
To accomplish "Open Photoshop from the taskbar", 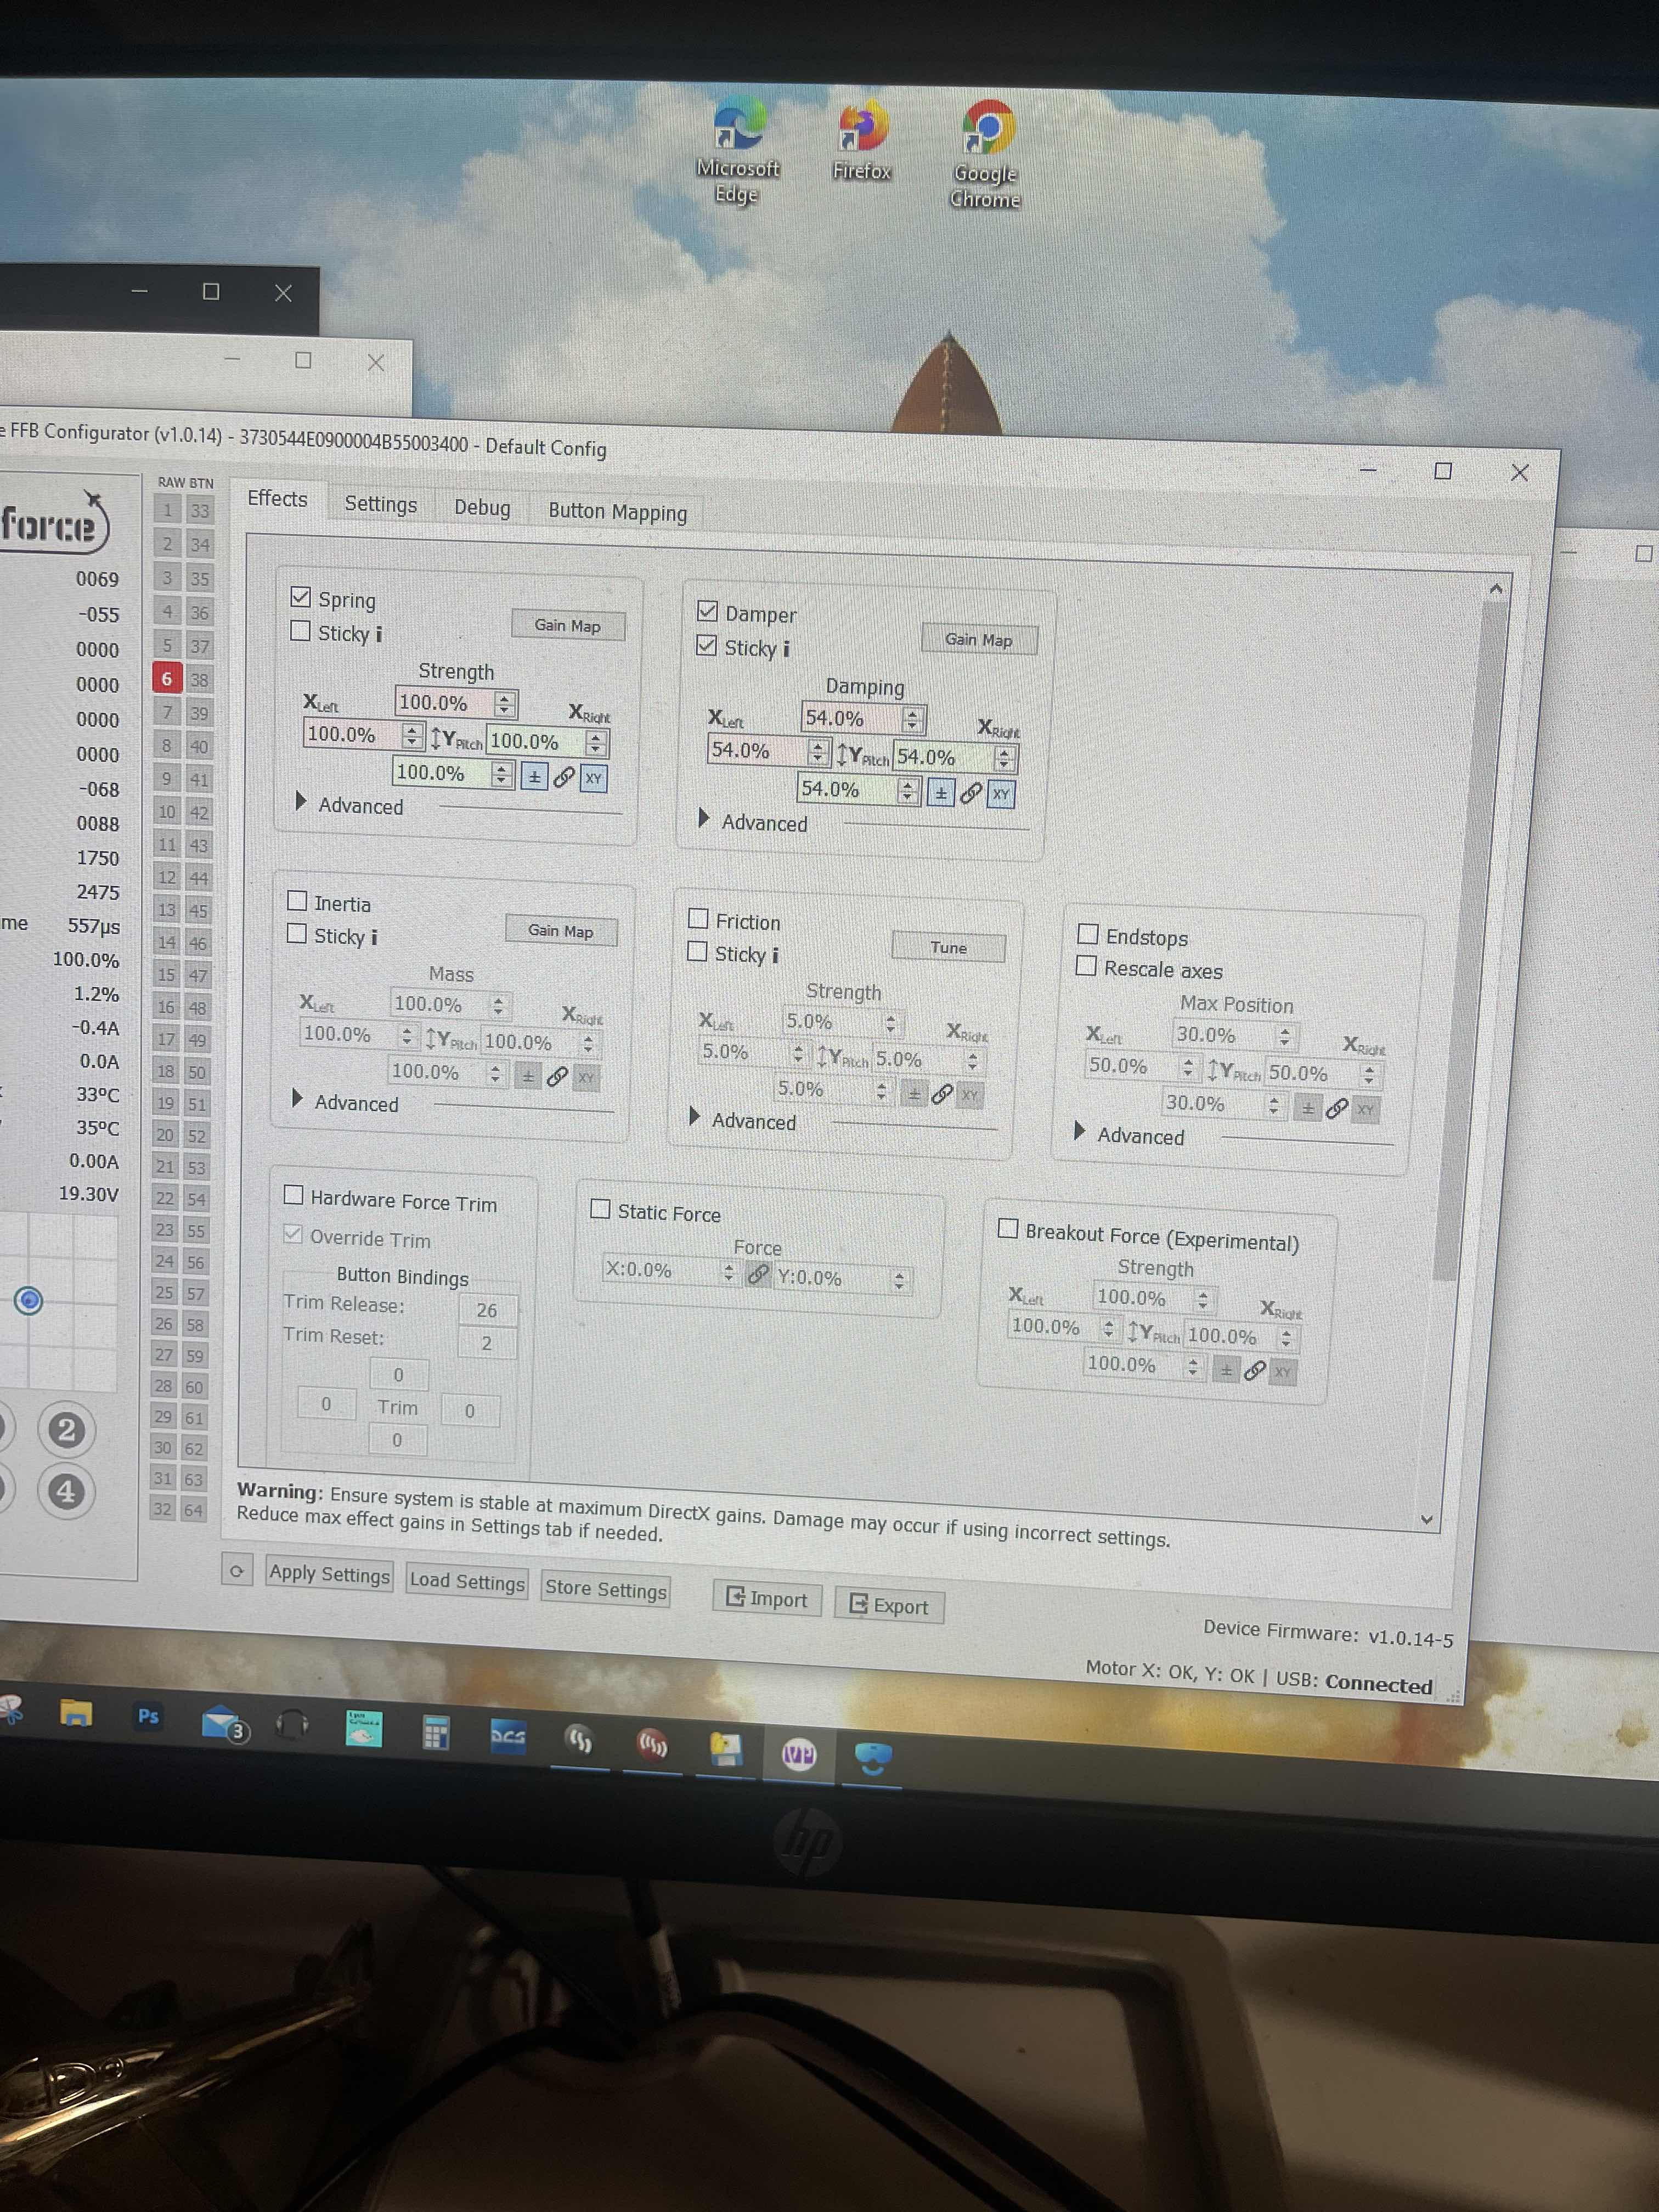I will point(148,1716).
